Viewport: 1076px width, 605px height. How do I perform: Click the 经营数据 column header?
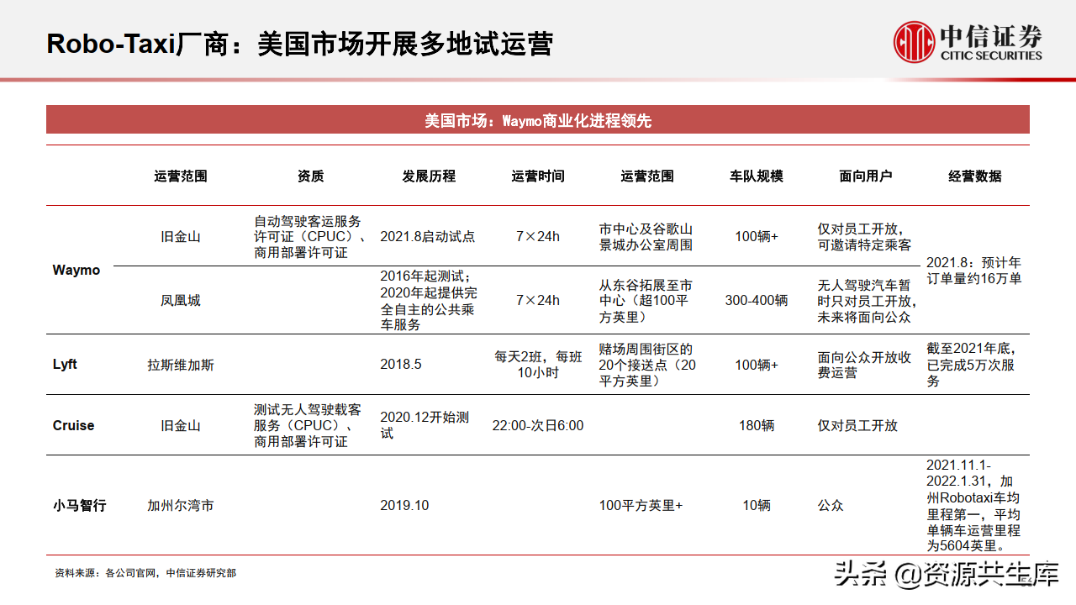(975, 176)
